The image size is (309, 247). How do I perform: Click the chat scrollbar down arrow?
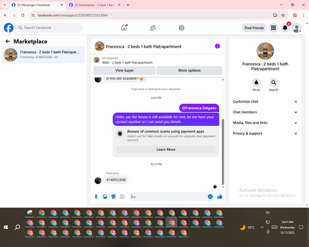point(222,187)
